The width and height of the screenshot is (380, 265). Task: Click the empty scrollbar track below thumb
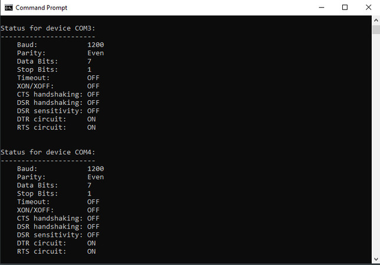(x=375, y=147)
